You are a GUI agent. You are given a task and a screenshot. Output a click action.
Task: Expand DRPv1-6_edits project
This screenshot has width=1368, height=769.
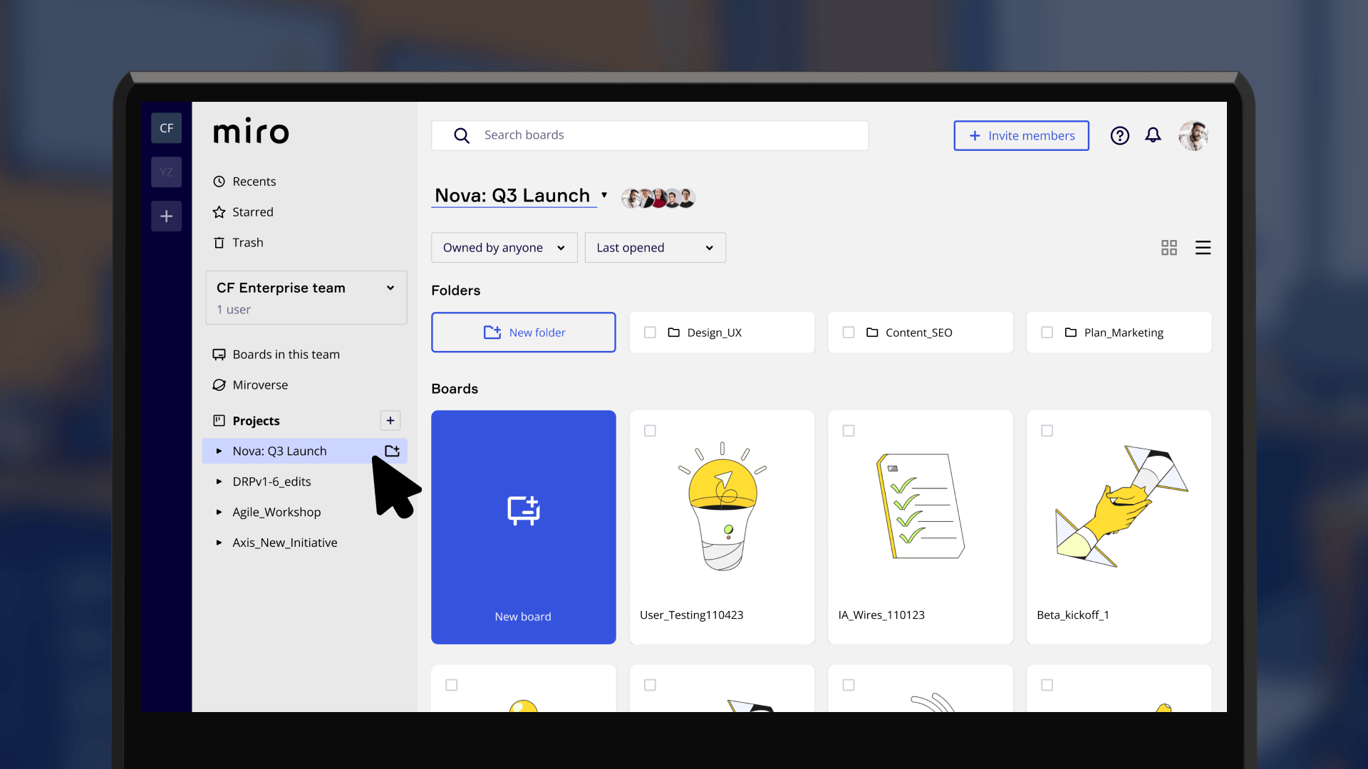pyautogui.click(x=219, y=482)
